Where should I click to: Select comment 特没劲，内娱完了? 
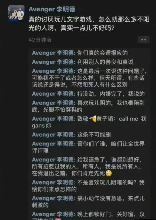88,94
